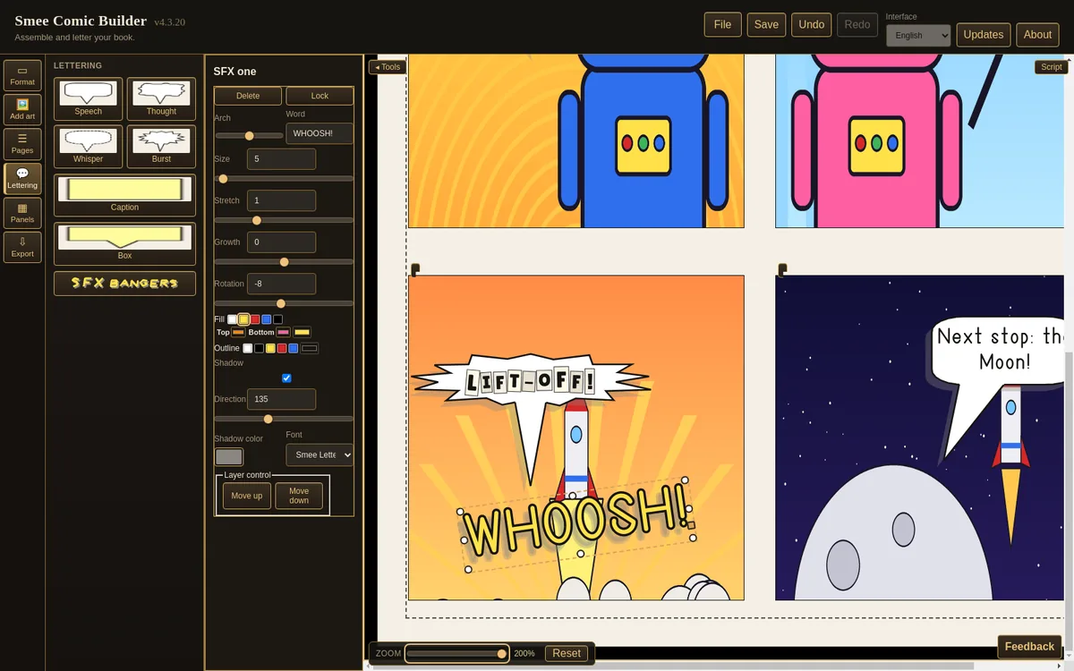Open the Feedback form
The image size is (1074, 671).
(1029, 647)
